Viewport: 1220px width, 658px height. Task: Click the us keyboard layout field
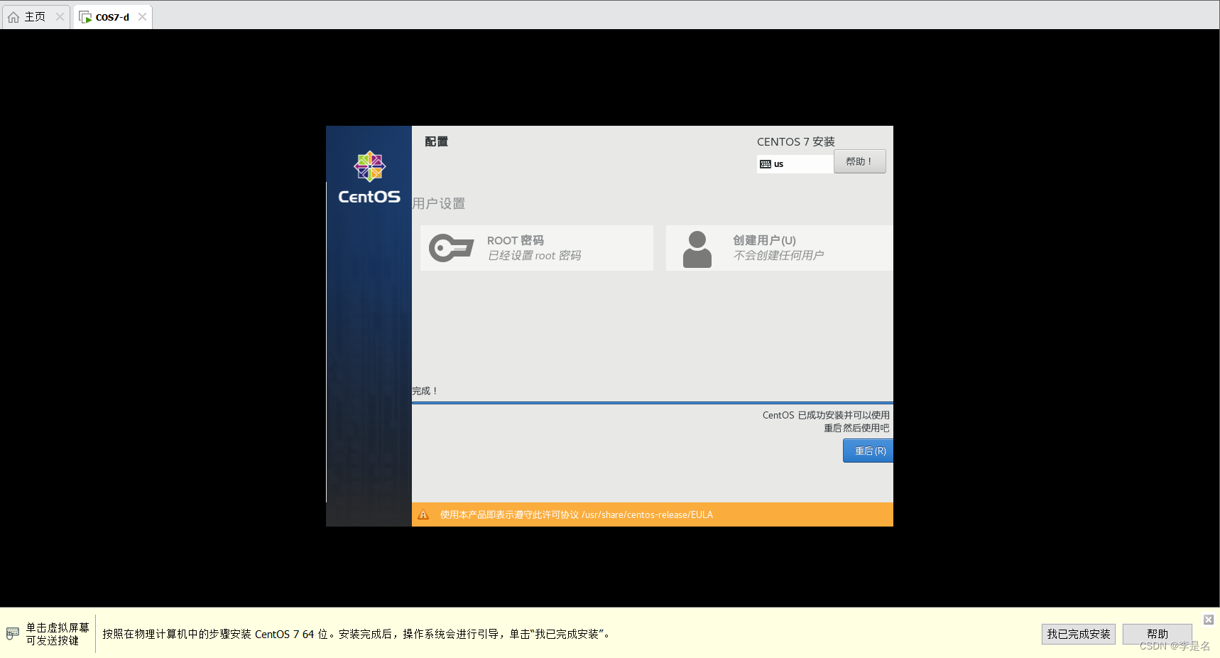[x=795, y=164]
